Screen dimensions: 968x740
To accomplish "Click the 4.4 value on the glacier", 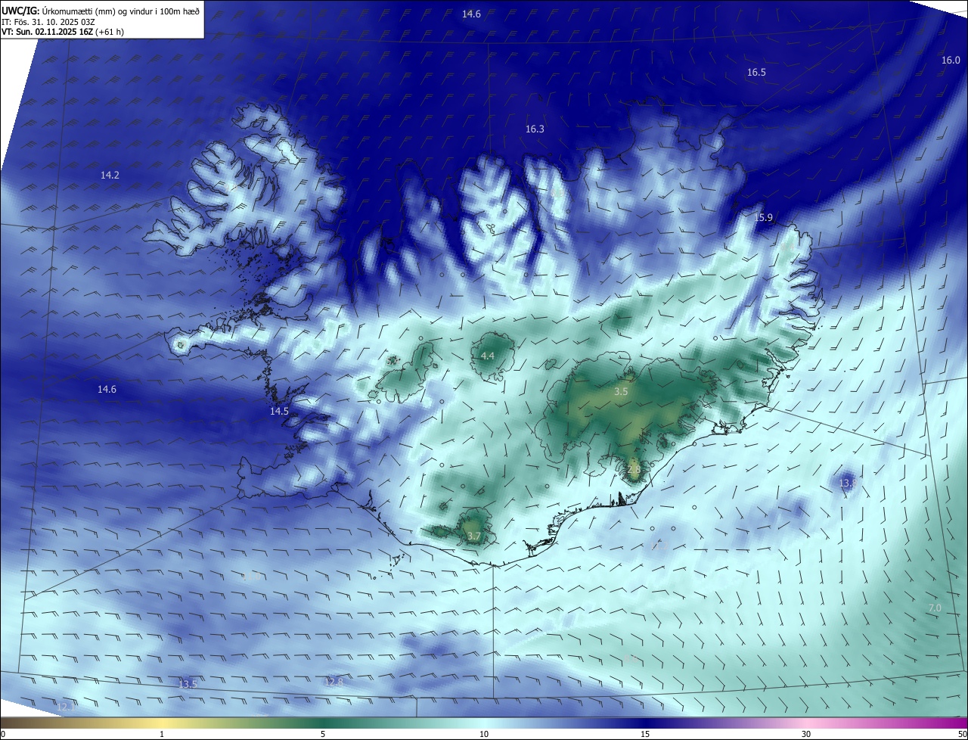I will [x=488, y=356].
